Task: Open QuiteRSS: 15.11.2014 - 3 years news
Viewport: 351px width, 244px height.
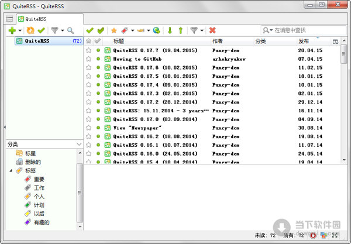Action: 161,111
